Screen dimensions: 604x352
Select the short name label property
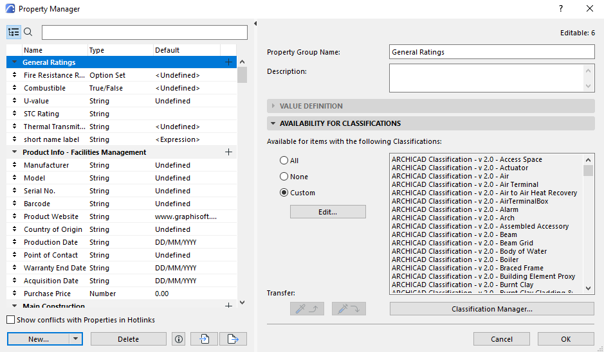click(x=122, y=139)
